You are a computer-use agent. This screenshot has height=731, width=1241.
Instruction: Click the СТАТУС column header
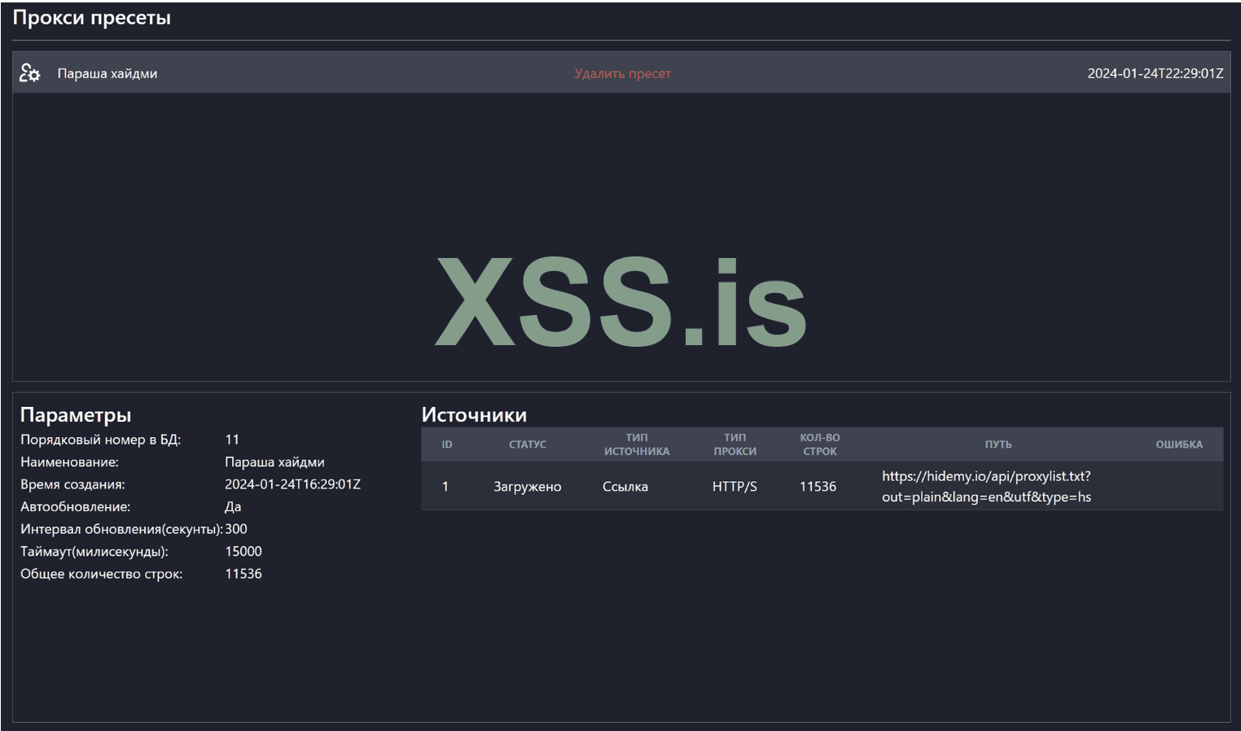tap(528, 444)
